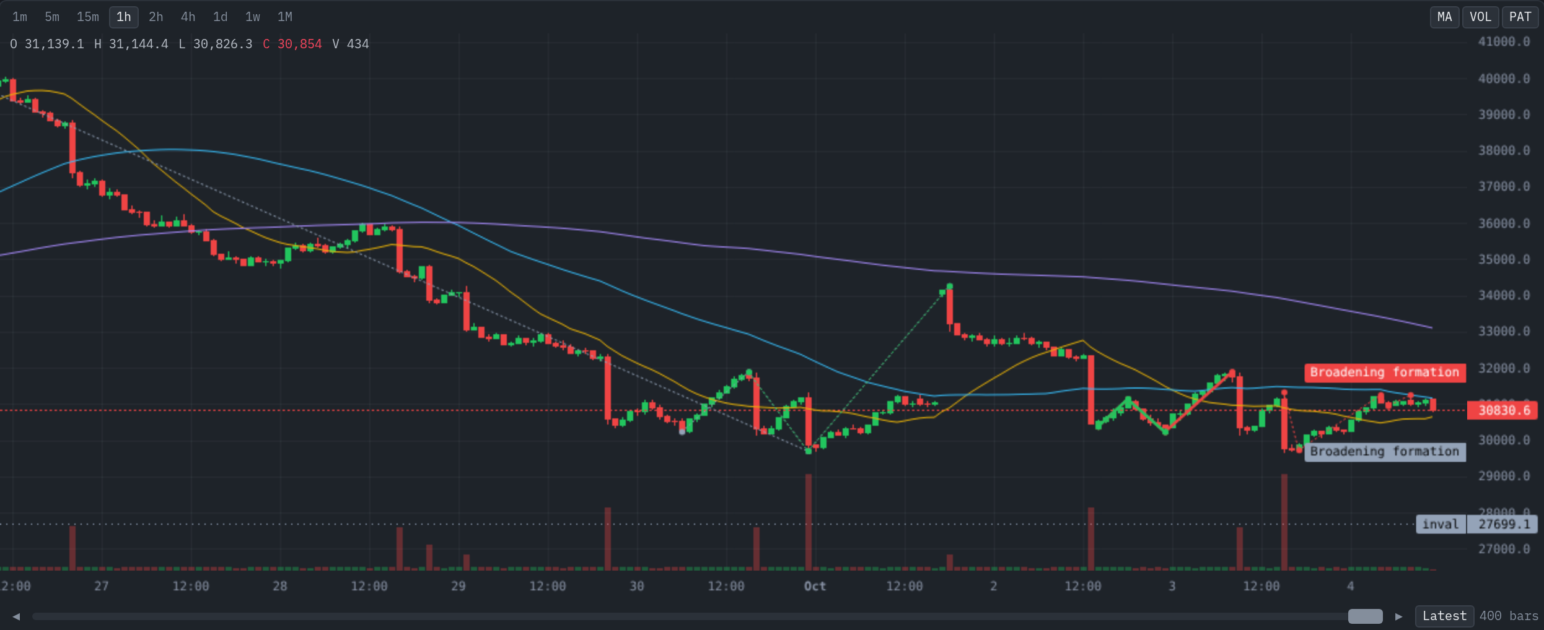
Task: Click the 41000.0 price axis label
Action: point(1504,41)
